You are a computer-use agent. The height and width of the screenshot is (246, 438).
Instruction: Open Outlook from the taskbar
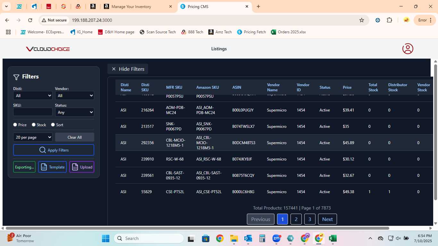tap(248, 238)
